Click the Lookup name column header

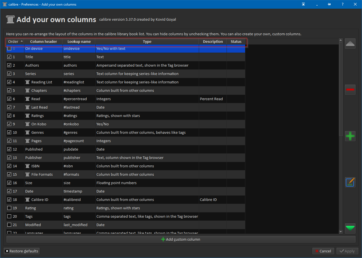(x=79, y=42)
